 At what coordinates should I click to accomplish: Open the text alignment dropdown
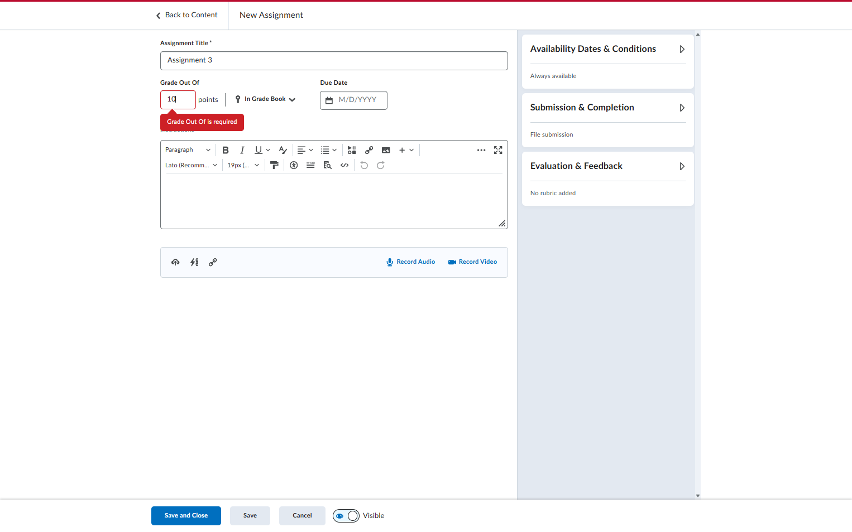[305, 150]
